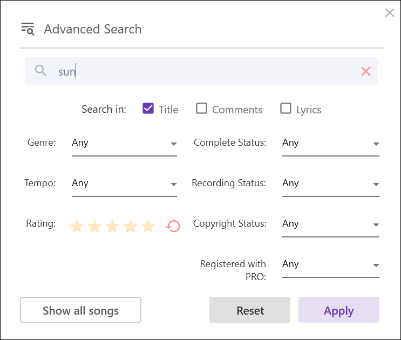
Task: Set rating to three stars
Action: click(x=112, y=226)
